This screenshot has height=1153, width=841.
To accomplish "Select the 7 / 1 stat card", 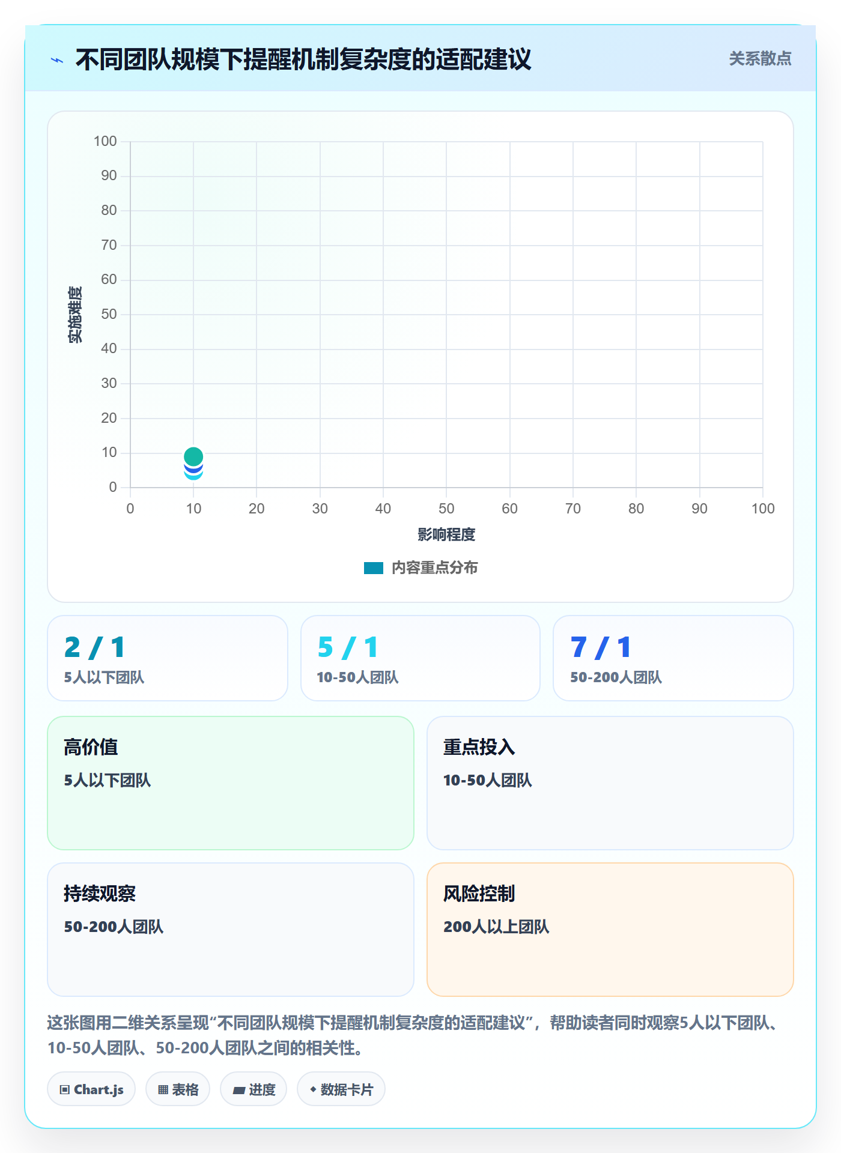I will (x=673, y=658).
